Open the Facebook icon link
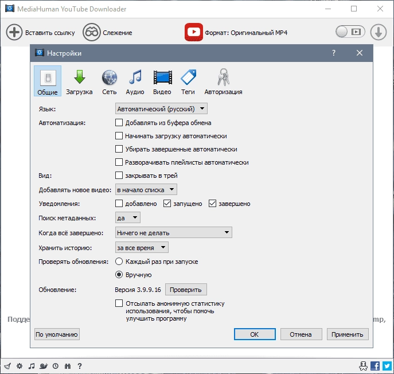 tap(375, 366)
